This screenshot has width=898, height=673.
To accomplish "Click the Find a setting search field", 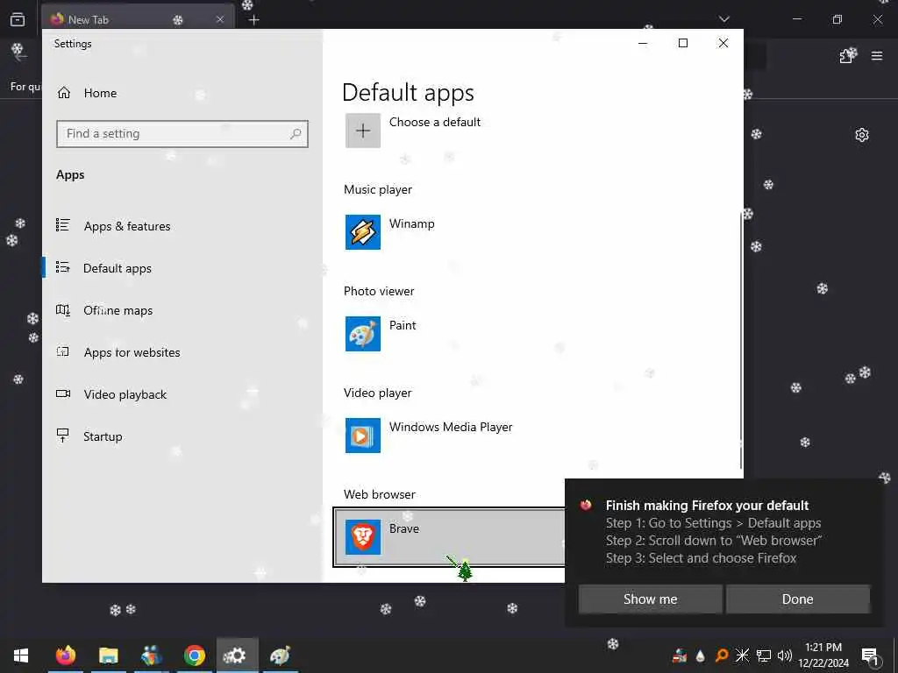I will [182, 134].
